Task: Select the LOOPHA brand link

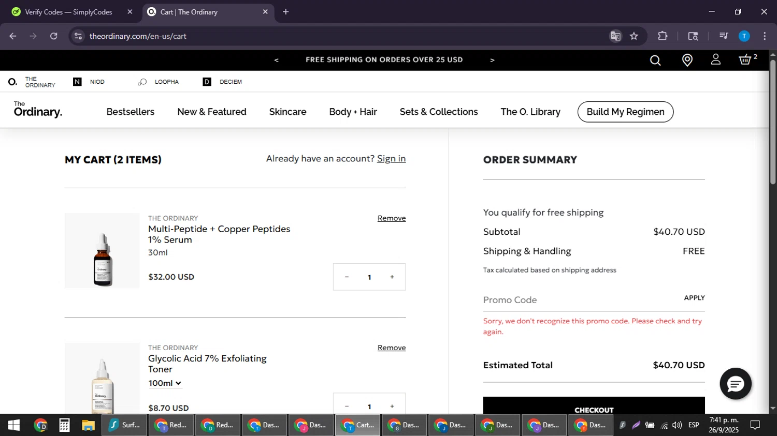Action: tap(159, 82)
